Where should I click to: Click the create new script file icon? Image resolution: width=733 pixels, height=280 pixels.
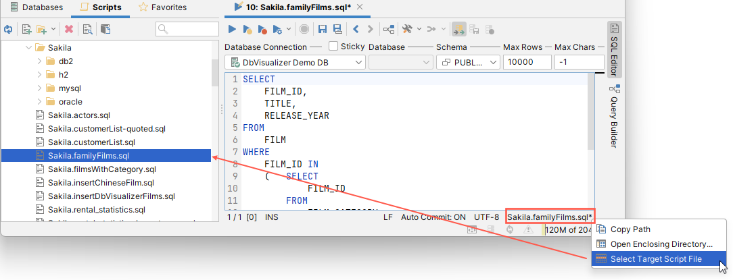[x=27, y=29]
